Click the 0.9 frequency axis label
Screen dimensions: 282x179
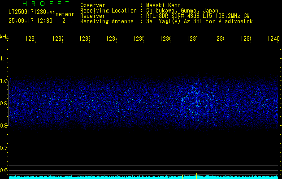click(4, 103)
